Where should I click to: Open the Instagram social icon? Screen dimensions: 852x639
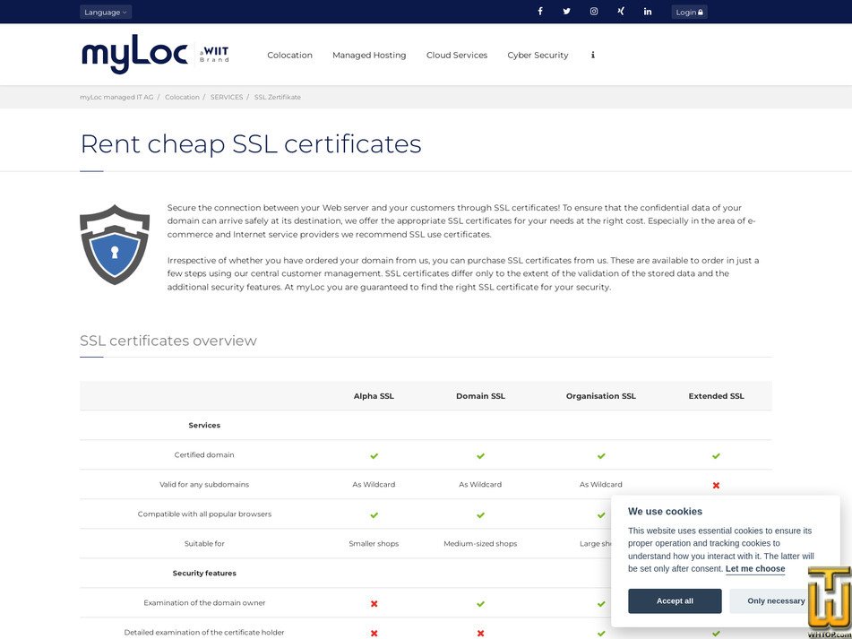point(594,12)
